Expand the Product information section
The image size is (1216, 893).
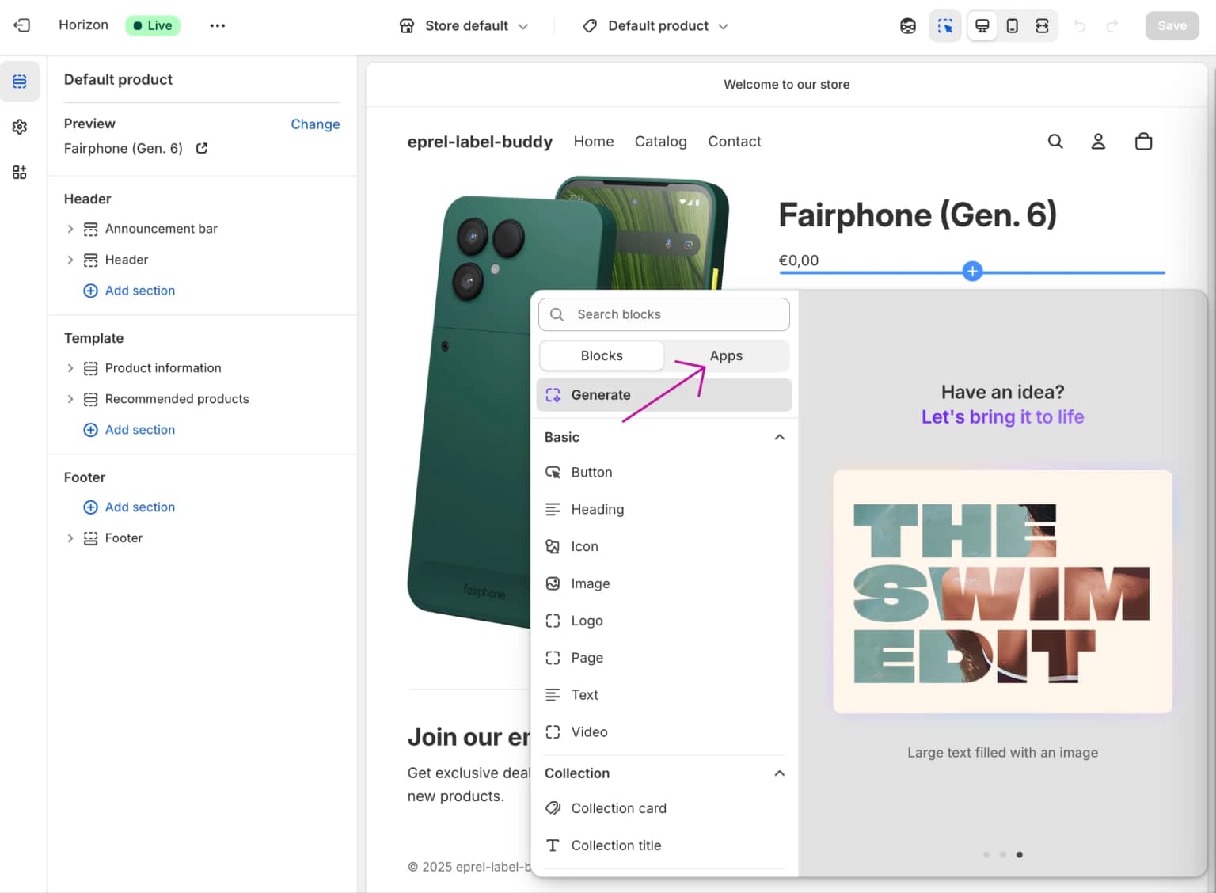[x=70, y=367]
